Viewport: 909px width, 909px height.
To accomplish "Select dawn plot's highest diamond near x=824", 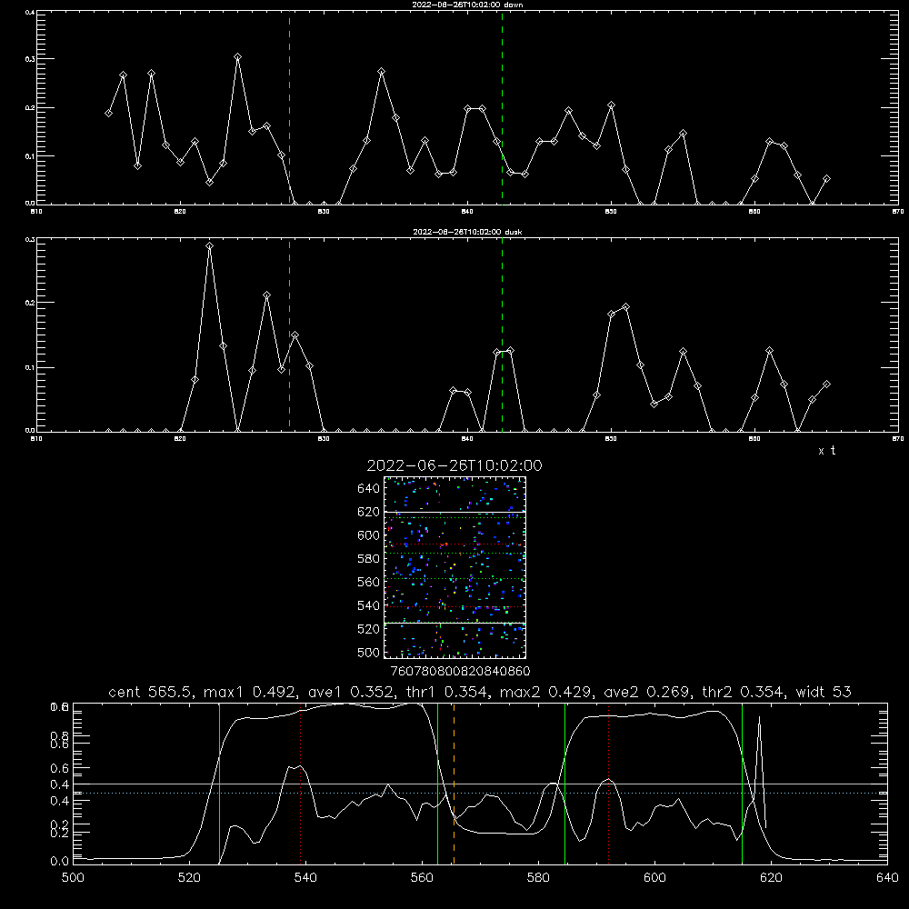I will 237,56.
